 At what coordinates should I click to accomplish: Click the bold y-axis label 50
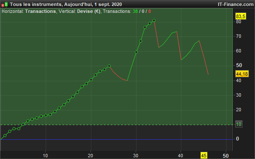click(x=239, y=65)
